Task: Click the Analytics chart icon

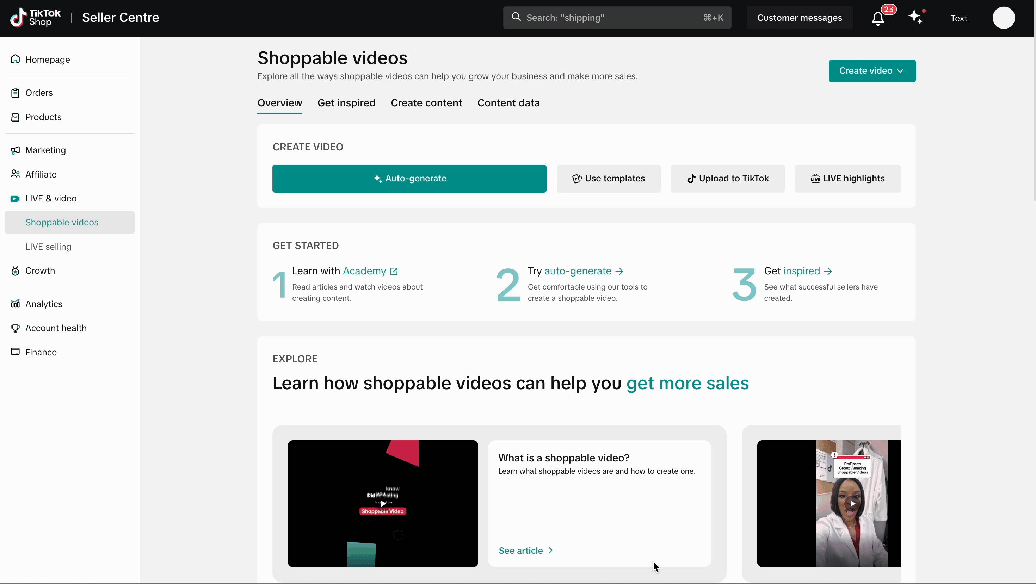Action: click(15, 304)
